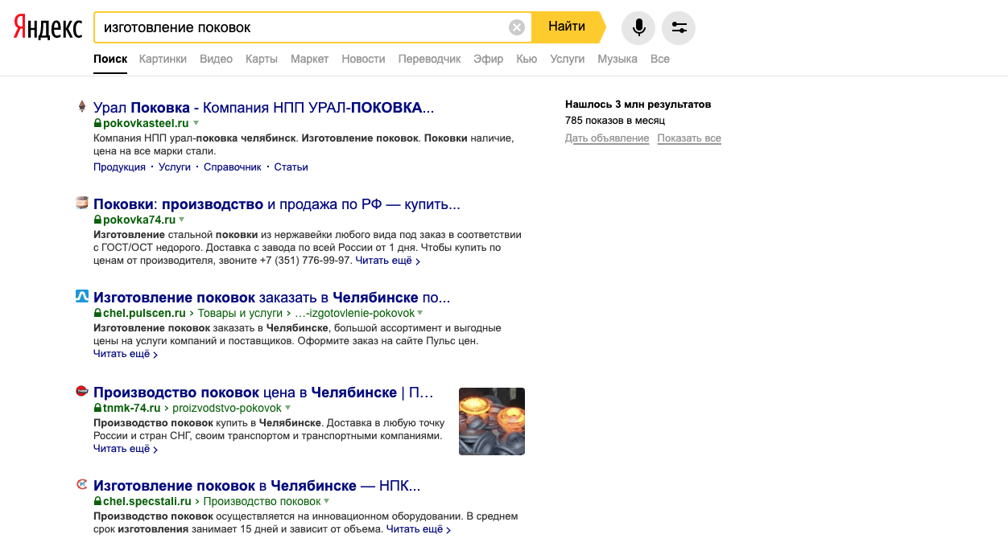Select the active Поиск tab
Viewport: 1008px width, 555px height.
(110, 59)
